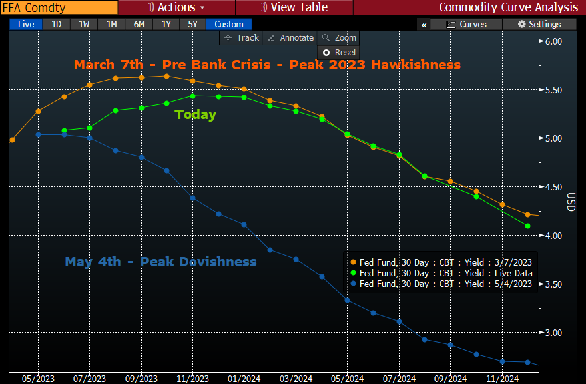The height and width of the screenshot is (384, 586).
Task: Toggle the Custom range button
Action: coord(228,24)
